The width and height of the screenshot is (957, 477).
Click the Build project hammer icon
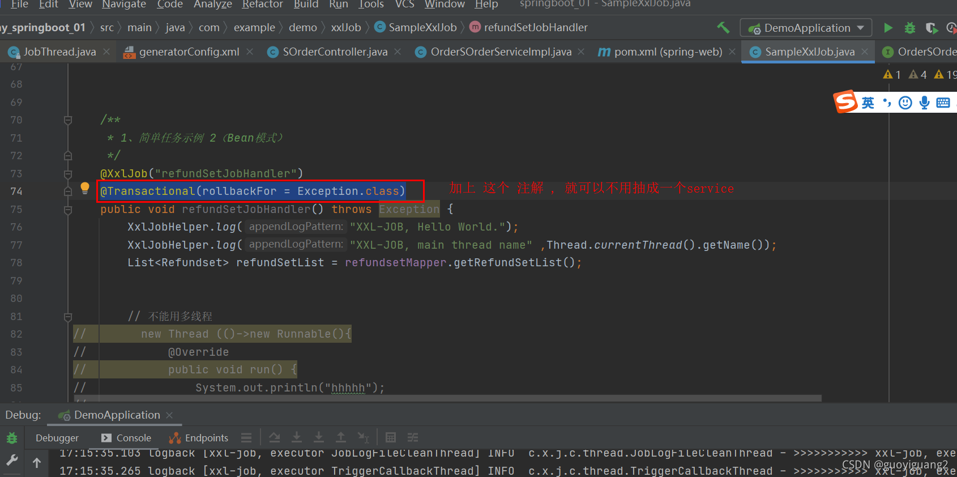[723, 28]
